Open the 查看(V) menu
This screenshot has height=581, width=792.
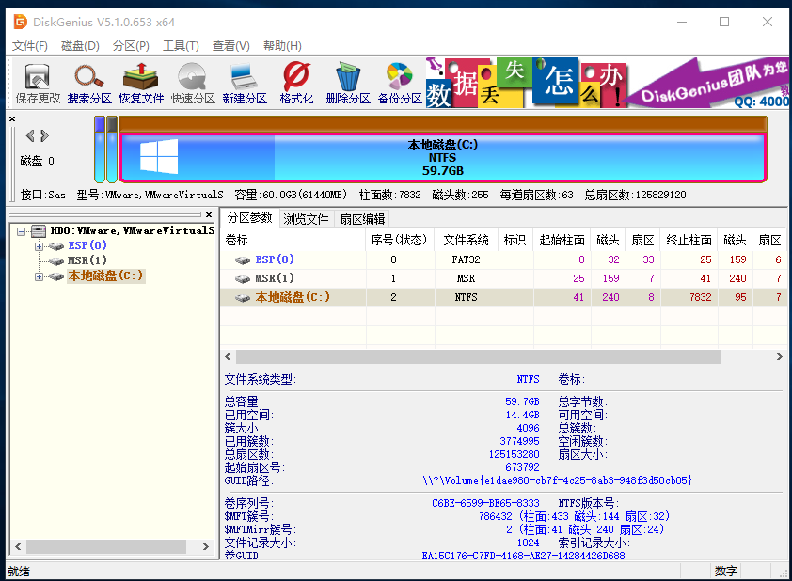click(x=230, y=46)
